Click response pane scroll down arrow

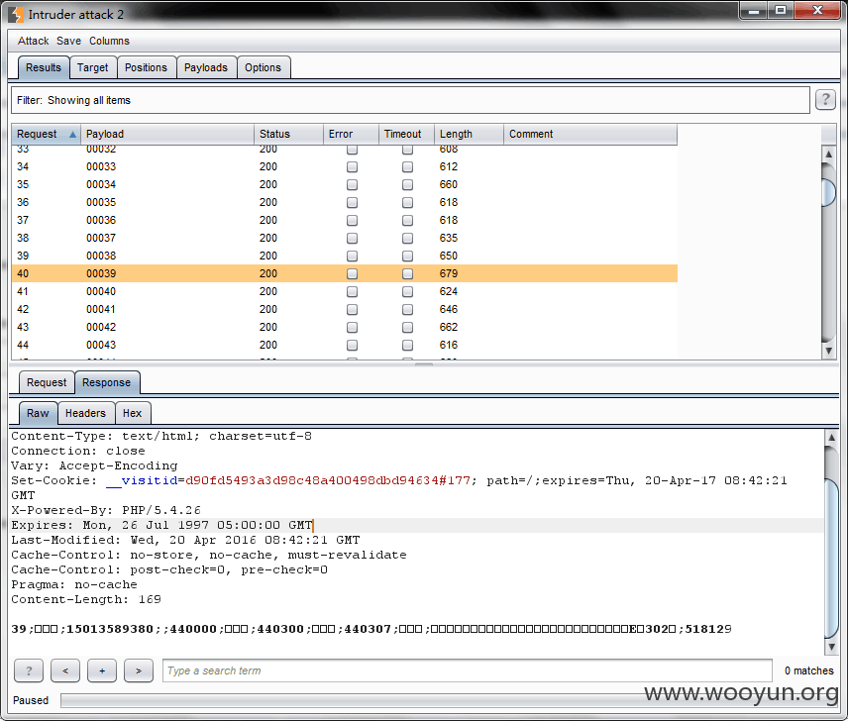(x=831, y=647)
